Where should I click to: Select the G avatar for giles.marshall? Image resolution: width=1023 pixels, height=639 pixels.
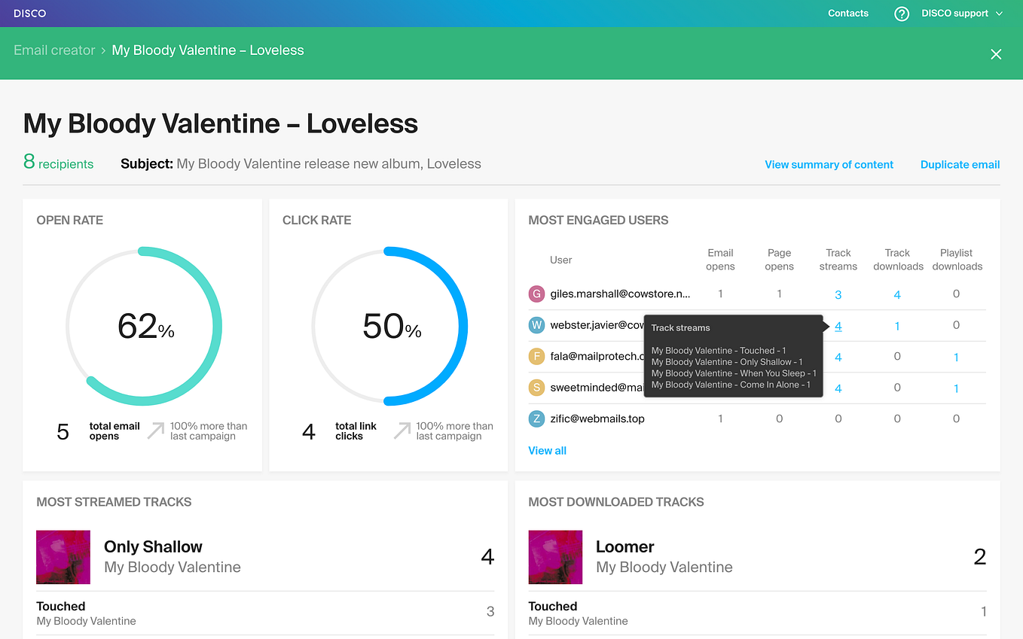(x=536, y=294)
